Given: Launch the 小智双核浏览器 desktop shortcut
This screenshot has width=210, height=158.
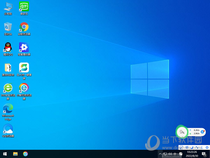Looking at the screenshot, I should pos(24,92).
